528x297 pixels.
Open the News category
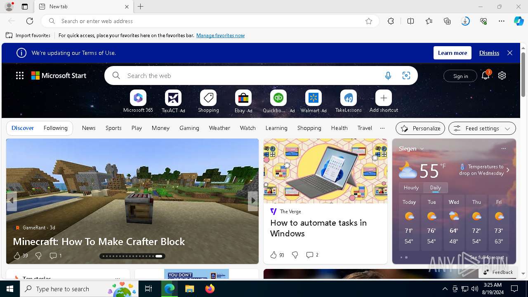click(x=89, y=128)
